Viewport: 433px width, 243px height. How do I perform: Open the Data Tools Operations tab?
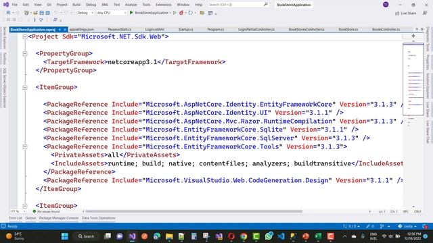[x=98, y=218]
